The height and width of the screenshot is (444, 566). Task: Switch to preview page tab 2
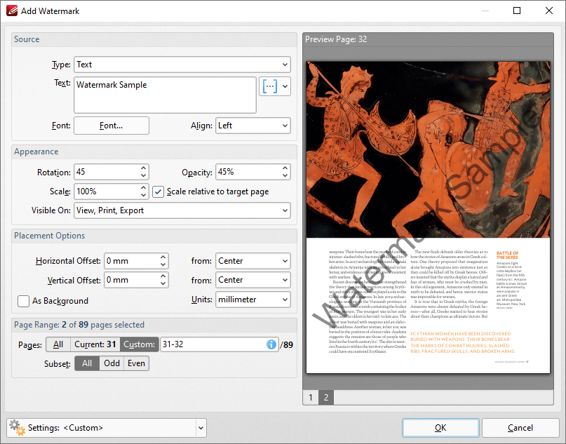(x=325, y=397)
